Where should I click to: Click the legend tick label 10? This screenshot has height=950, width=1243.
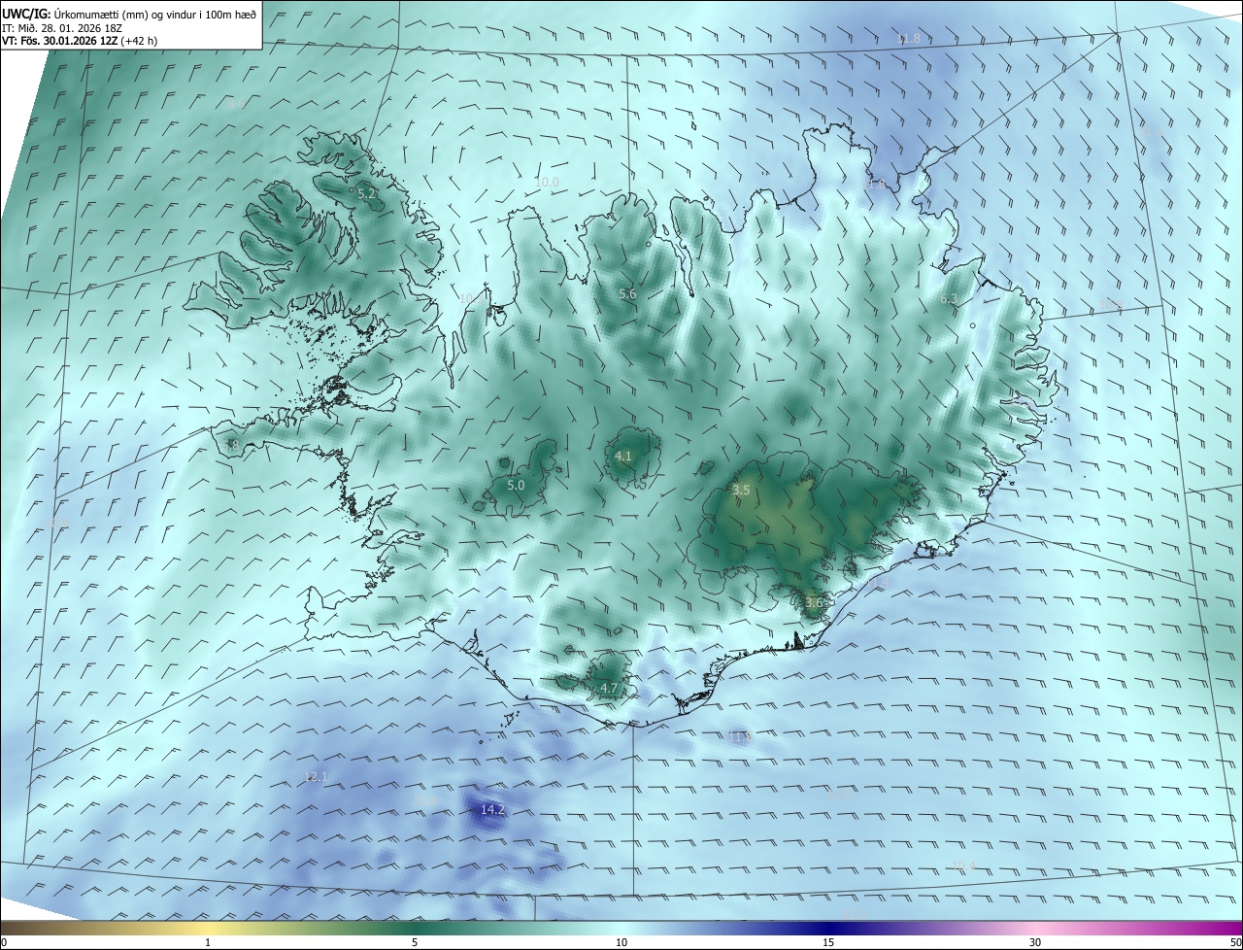(x=621, y=942)
